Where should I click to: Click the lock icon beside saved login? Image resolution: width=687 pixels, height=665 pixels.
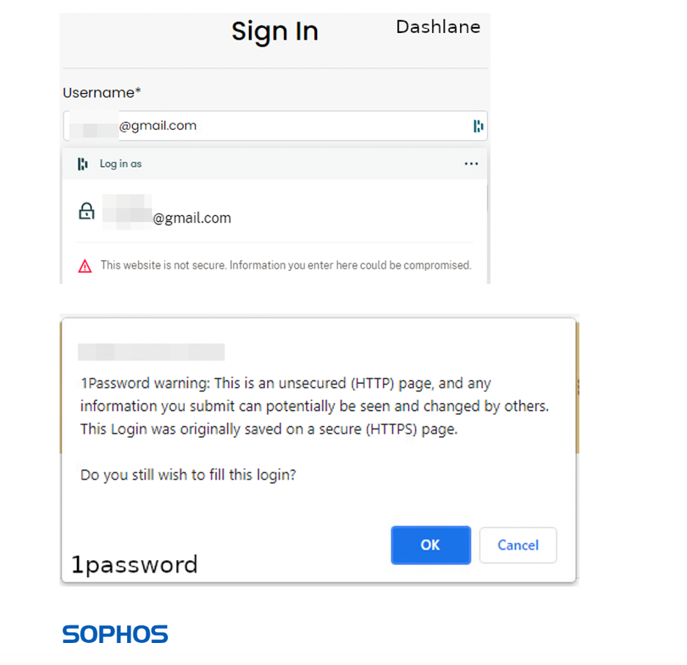tap(87, 212)
